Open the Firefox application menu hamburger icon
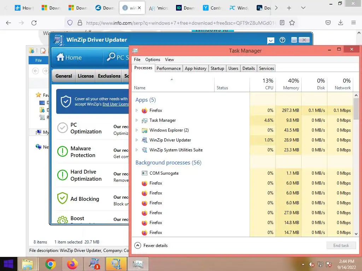 click(353, 23)
